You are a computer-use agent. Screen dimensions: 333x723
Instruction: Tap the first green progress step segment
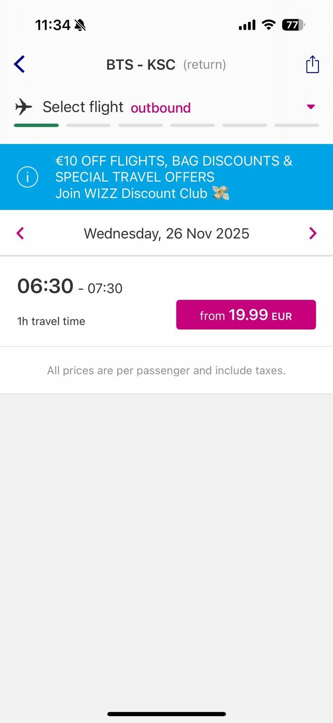(36, 125)
